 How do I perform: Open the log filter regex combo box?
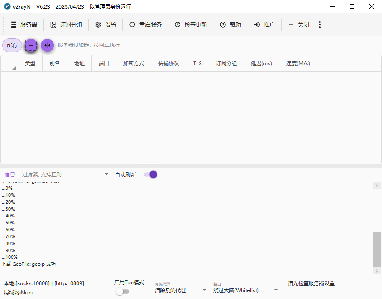65,175
